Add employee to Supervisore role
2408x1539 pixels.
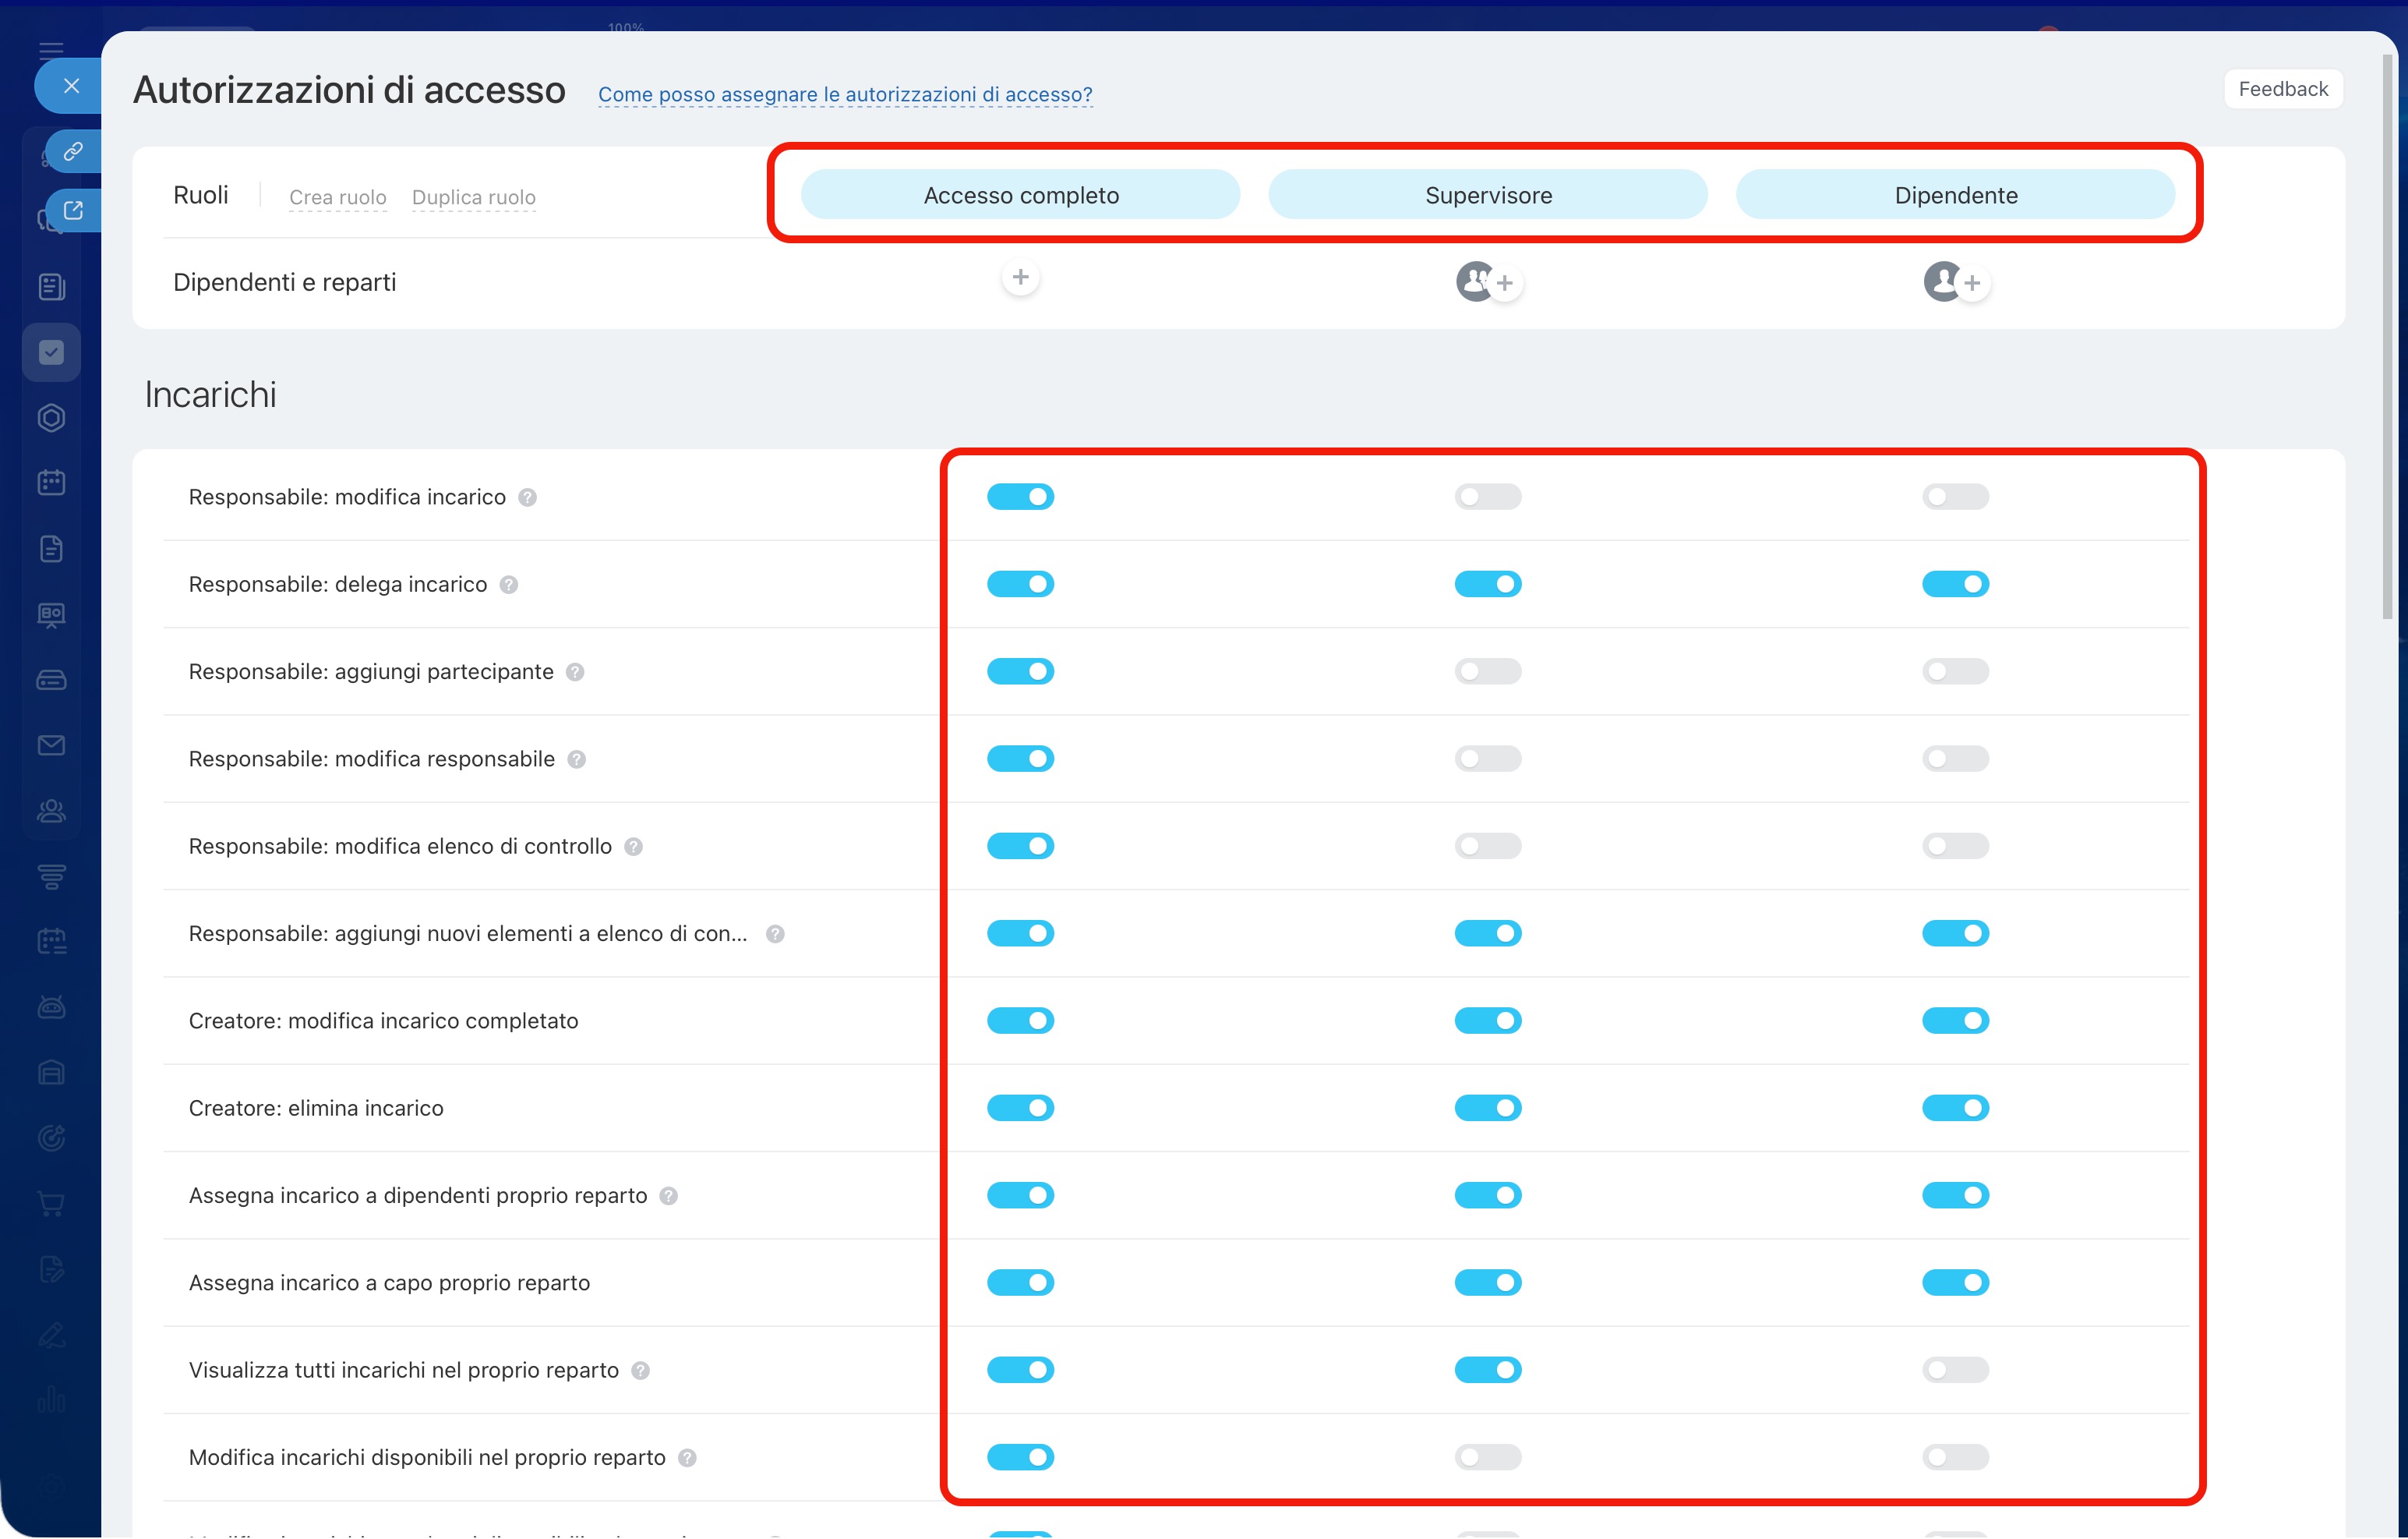pos(1504,283)
